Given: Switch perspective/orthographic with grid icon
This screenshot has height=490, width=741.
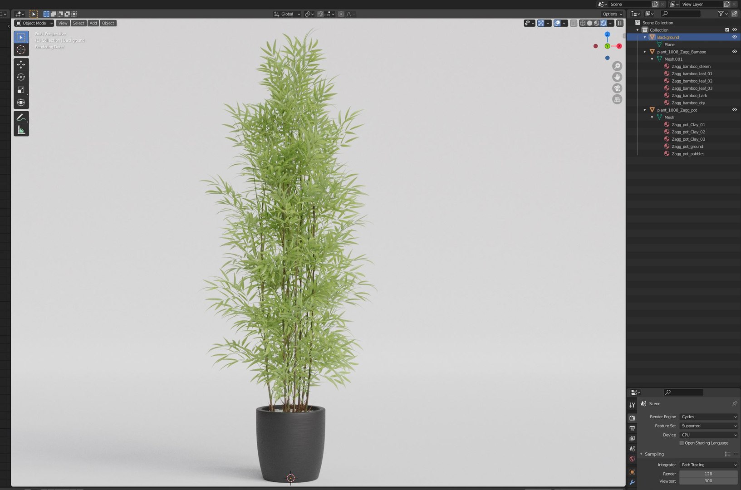Looking at the screenshot, I should click(617, 99).
